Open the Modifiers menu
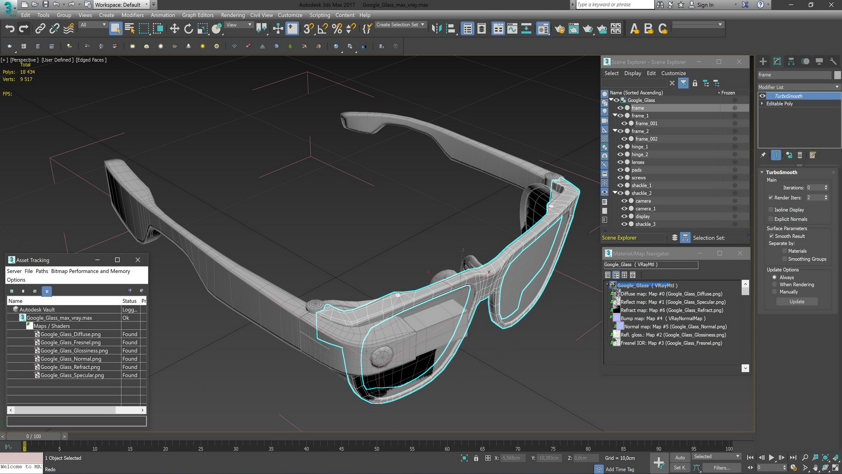 [x=133, y=15]
